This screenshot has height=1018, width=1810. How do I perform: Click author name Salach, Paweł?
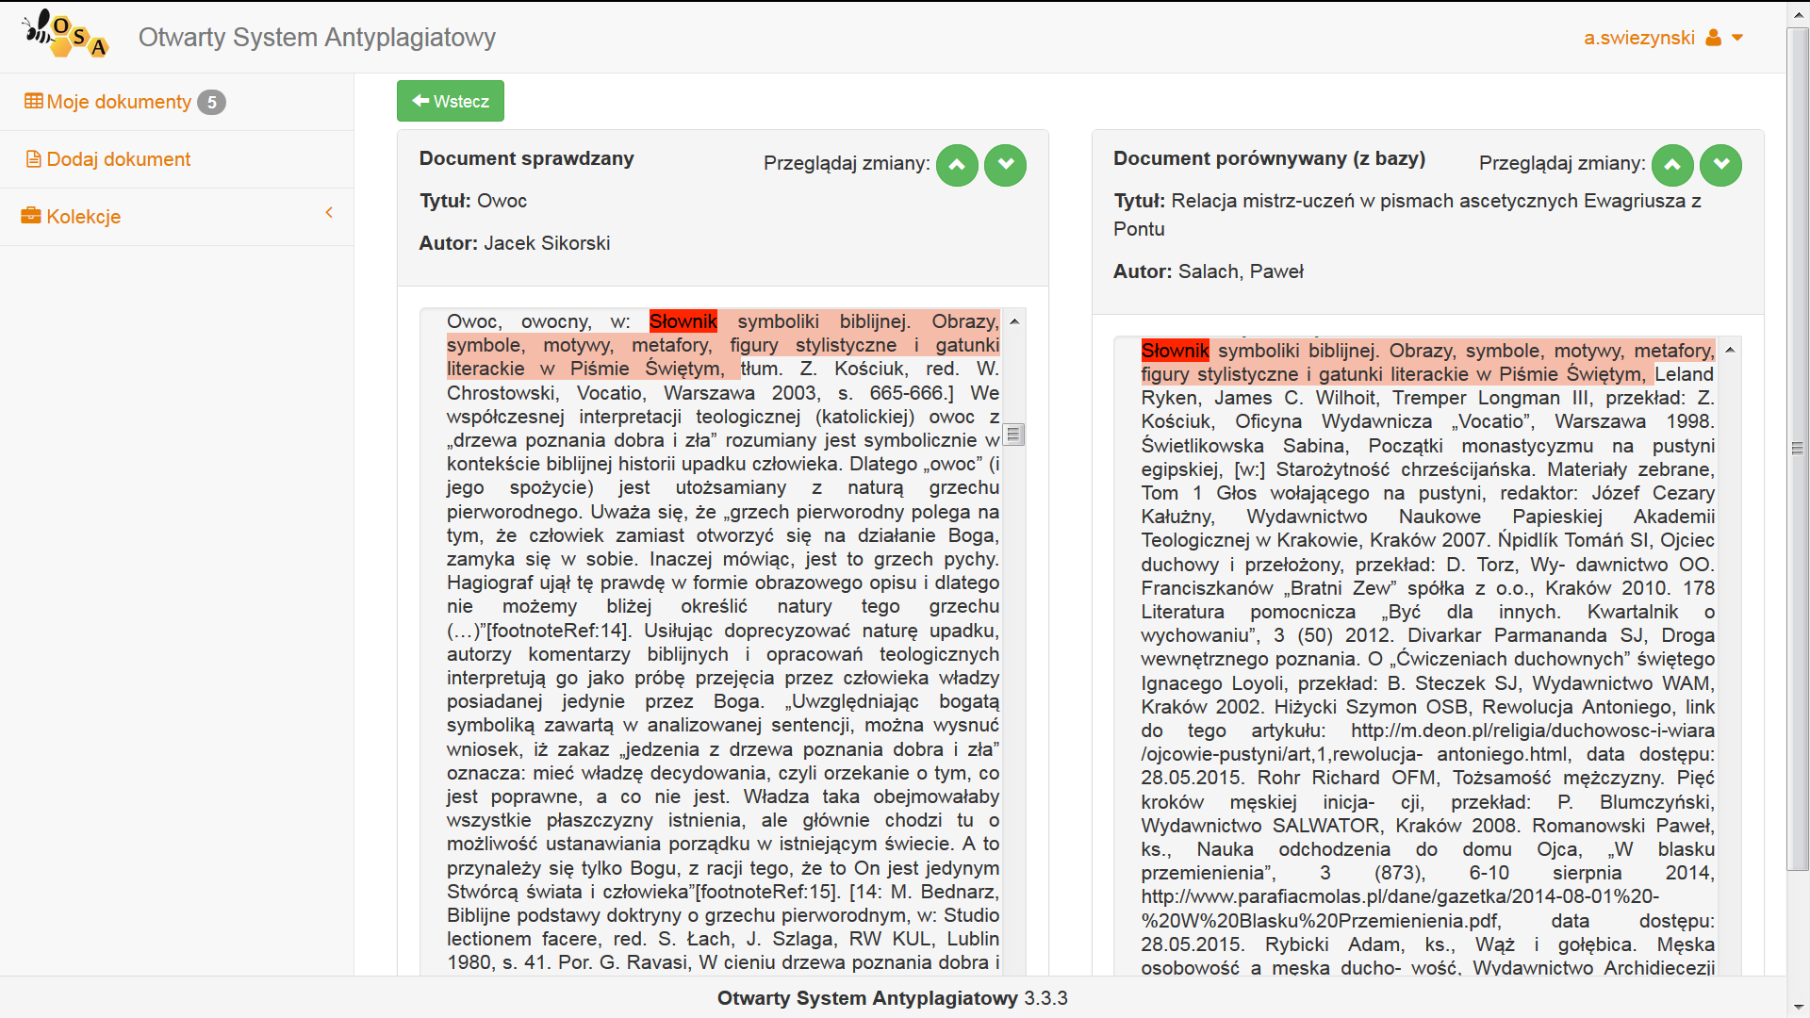(x=1241, y=271)
